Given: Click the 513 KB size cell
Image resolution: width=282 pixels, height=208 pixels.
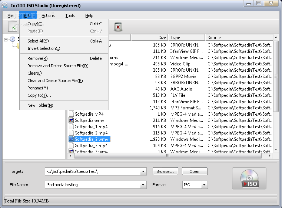Looking at the screenshot, I should tap(159, 95).
